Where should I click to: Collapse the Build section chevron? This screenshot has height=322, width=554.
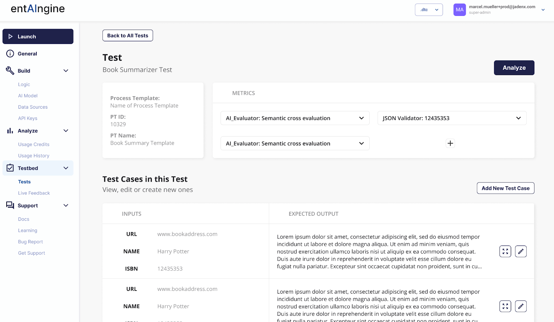point(66,71)
